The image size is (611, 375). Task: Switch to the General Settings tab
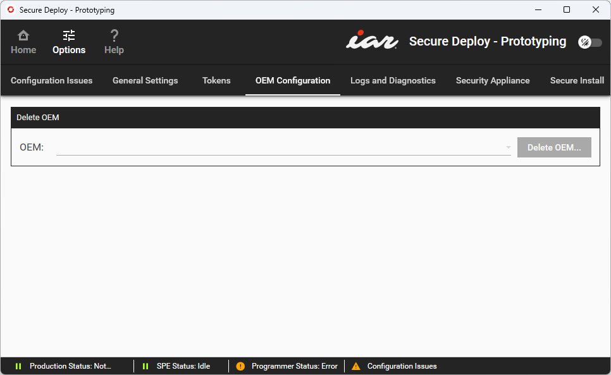(x=145, y=80)
